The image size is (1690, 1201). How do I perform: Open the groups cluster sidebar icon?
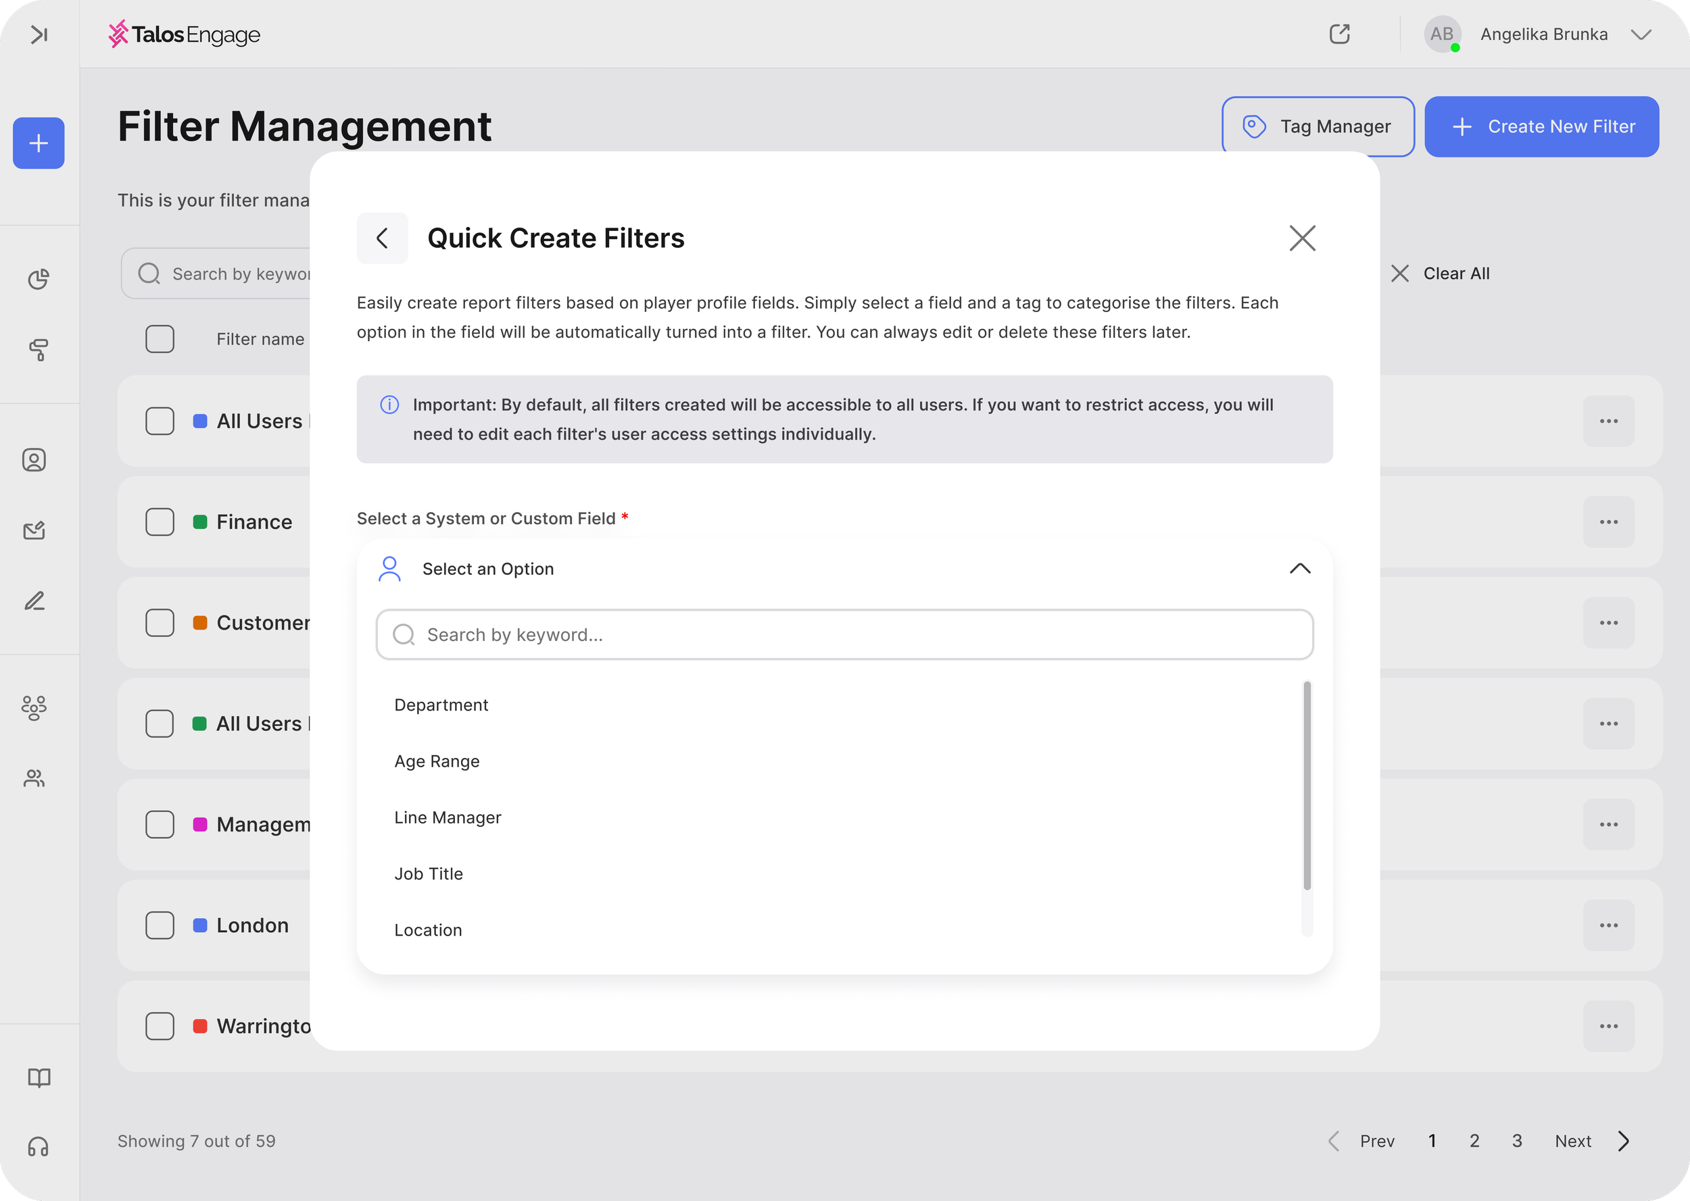pyautogui.click(x=34, y=708)
